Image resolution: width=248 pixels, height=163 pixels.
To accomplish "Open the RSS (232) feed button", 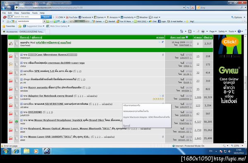I will (x=140, y=22).
